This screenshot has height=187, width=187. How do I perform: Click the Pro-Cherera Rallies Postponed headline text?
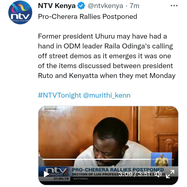click(88, 17)
